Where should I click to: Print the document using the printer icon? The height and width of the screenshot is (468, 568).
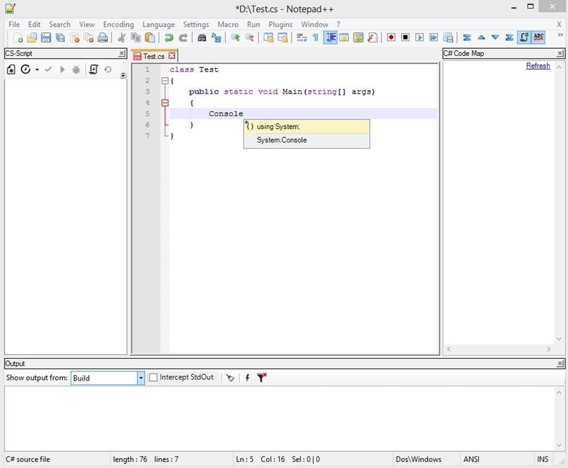[103, 38]
